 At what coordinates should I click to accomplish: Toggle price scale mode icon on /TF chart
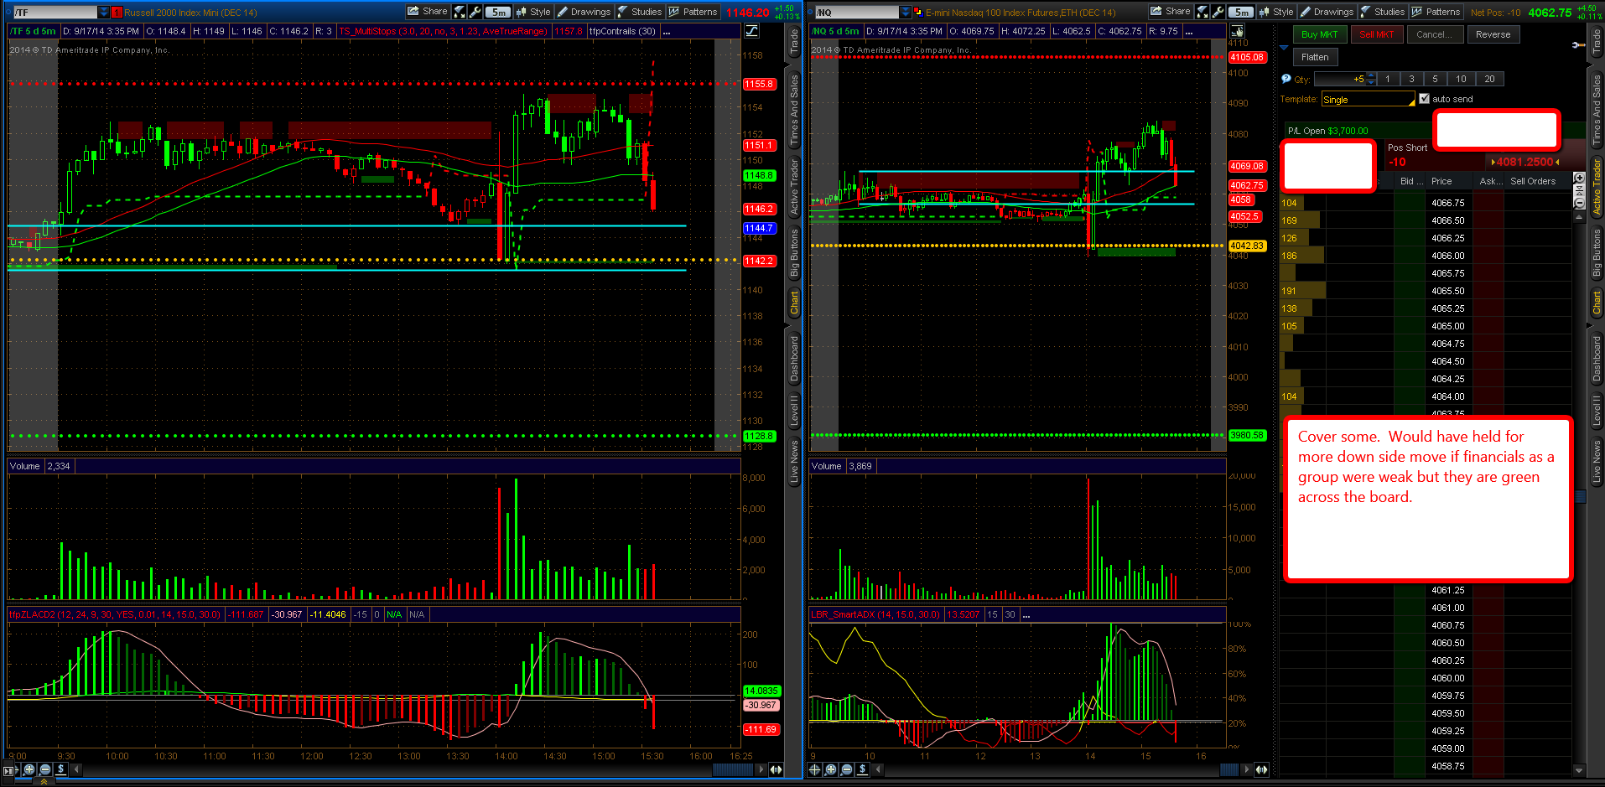pos(752,31)
